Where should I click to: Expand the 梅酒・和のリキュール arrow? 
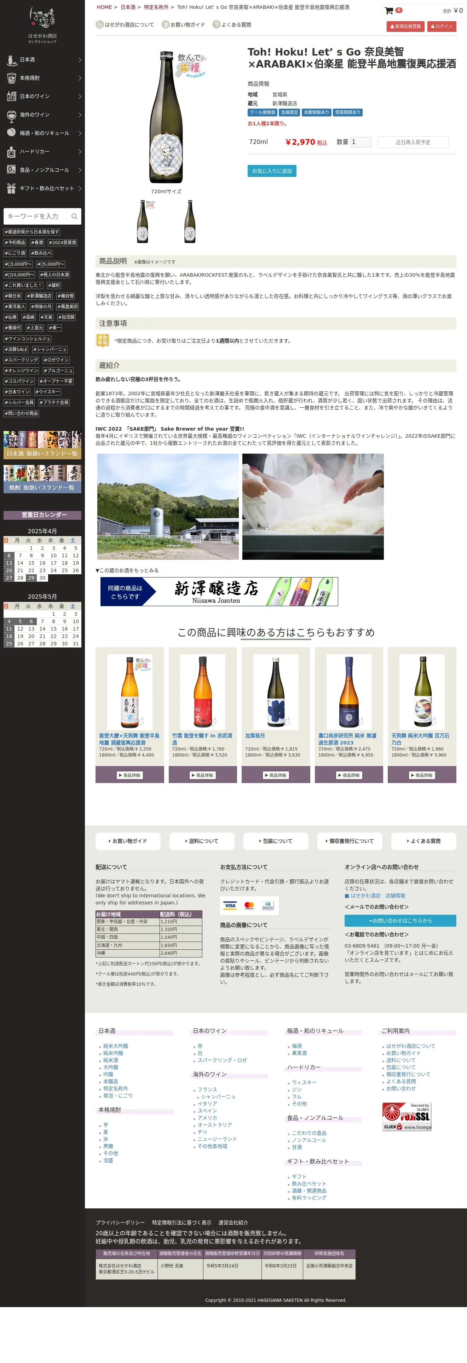[80, 133]
